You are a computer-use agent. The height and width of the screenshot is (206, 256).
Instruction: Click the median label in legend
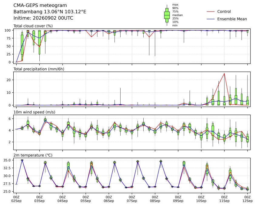(178, 15)
